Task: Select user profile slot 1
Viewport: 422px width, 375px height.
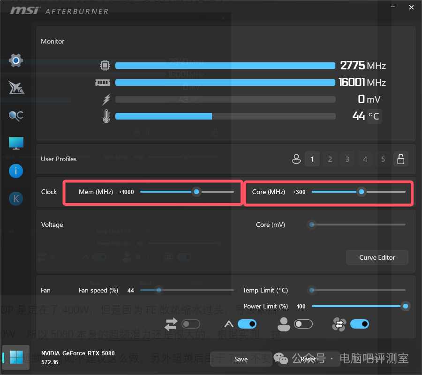Action: pos(312,159)
